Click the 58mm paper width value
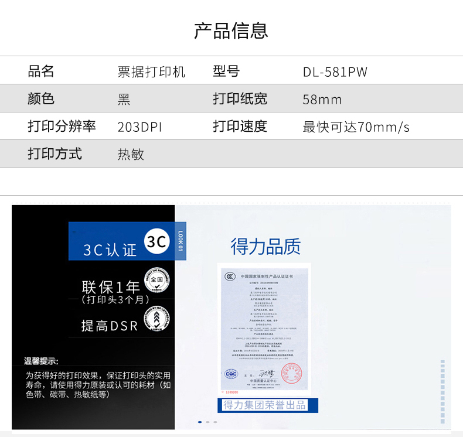The image size is (463, 437). (x=322, y=100)
